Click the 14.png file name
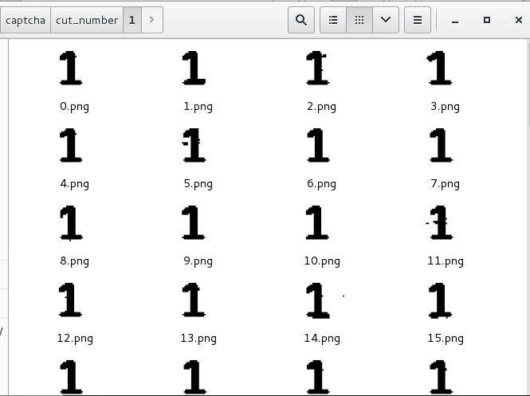Image resolution: width=530 pixels, height=396 pixels. (x=322, y=339)
